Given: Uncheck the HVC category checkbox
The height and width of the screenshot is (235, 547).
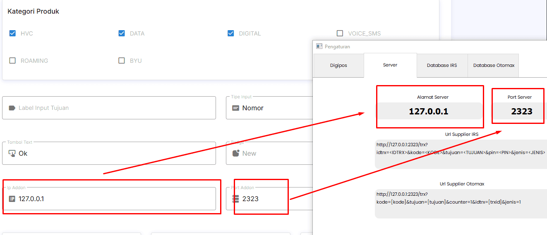Looking at the screenshot, I should (x=12, y=33).
